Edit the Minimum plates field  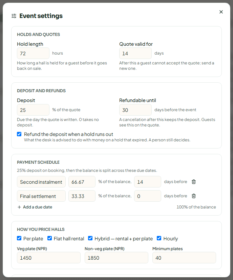(184, 258)
